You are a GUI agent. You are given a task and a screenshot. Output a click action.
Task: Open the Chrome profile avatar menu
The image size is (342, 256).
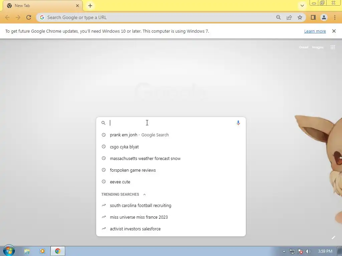(x=324, y=17)
